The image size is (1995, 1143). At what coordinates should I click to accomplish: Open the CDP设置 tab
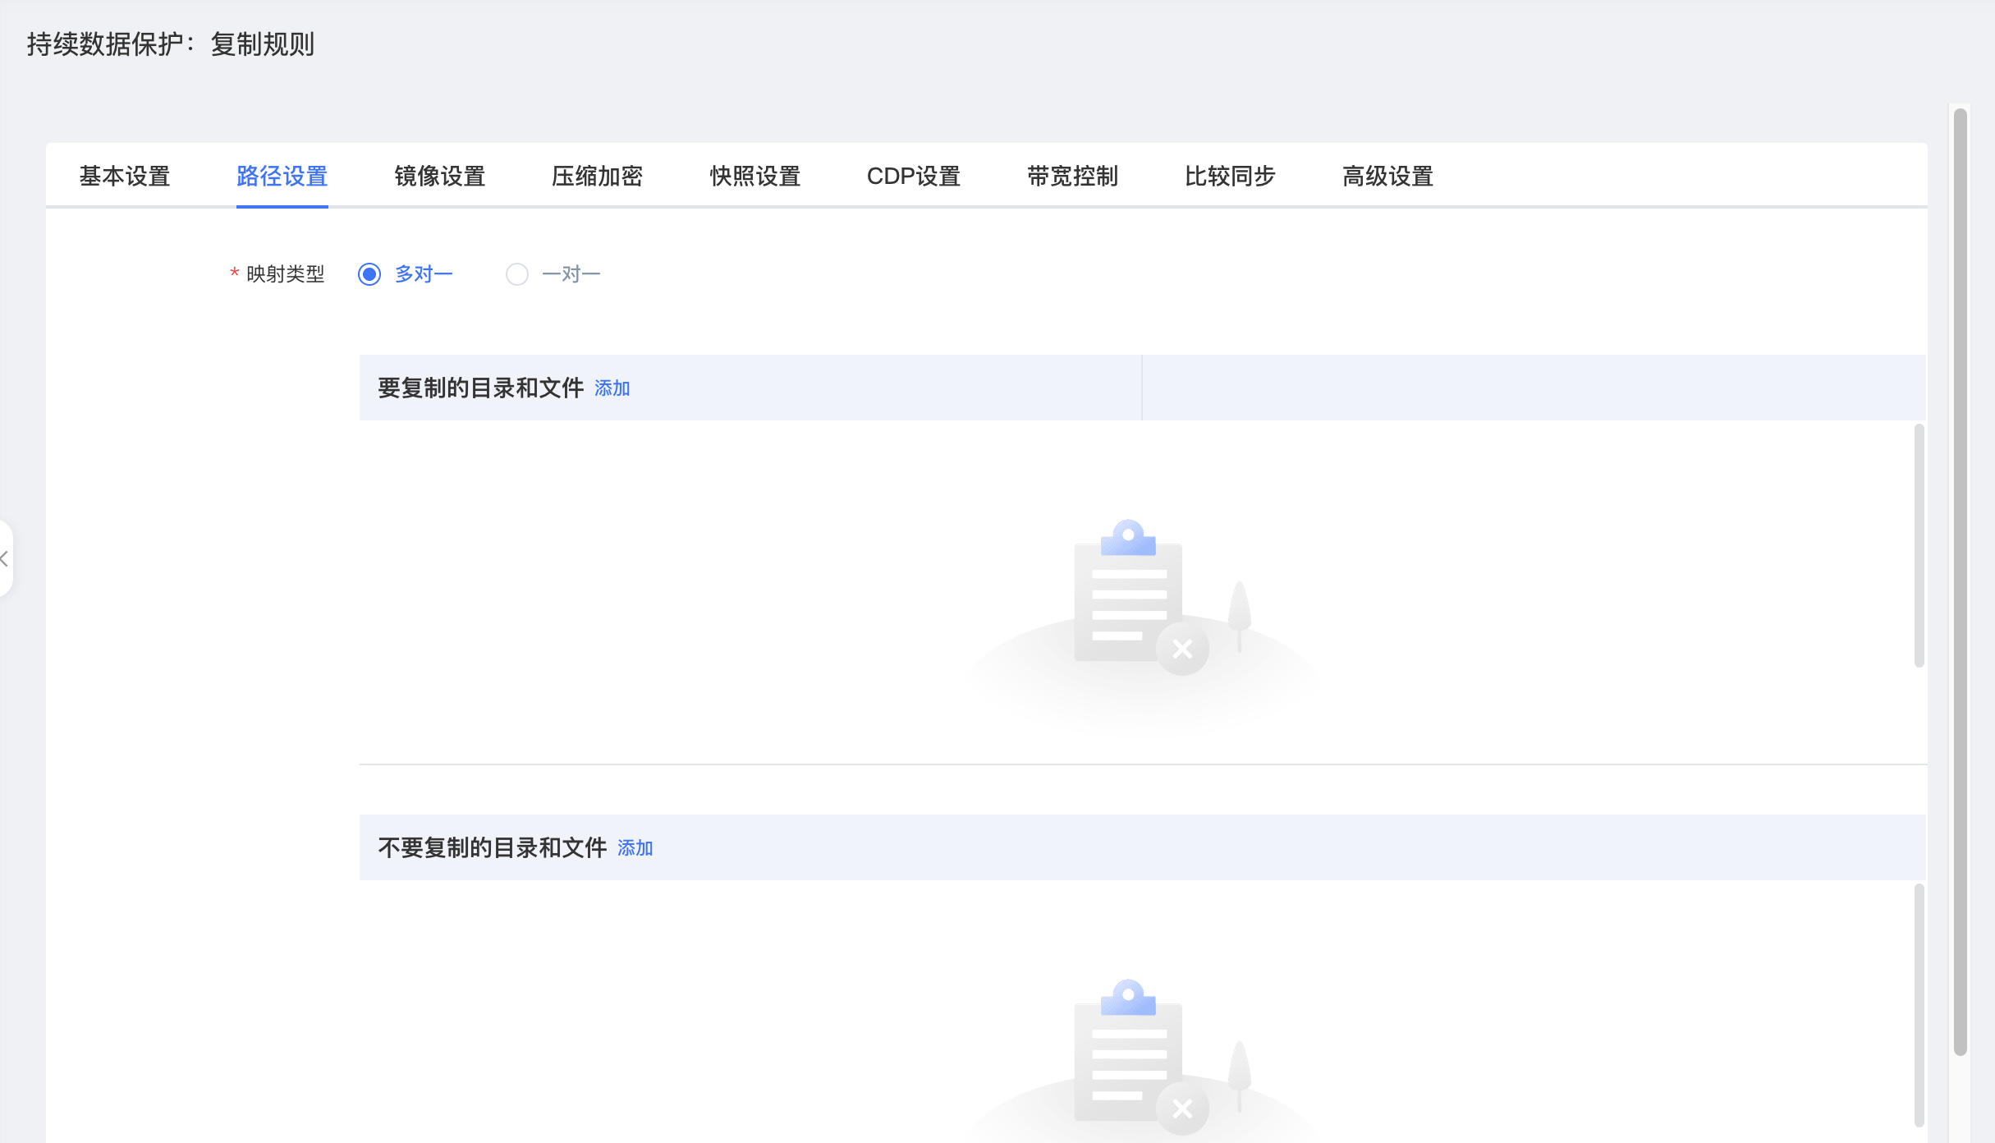point(914,176)
